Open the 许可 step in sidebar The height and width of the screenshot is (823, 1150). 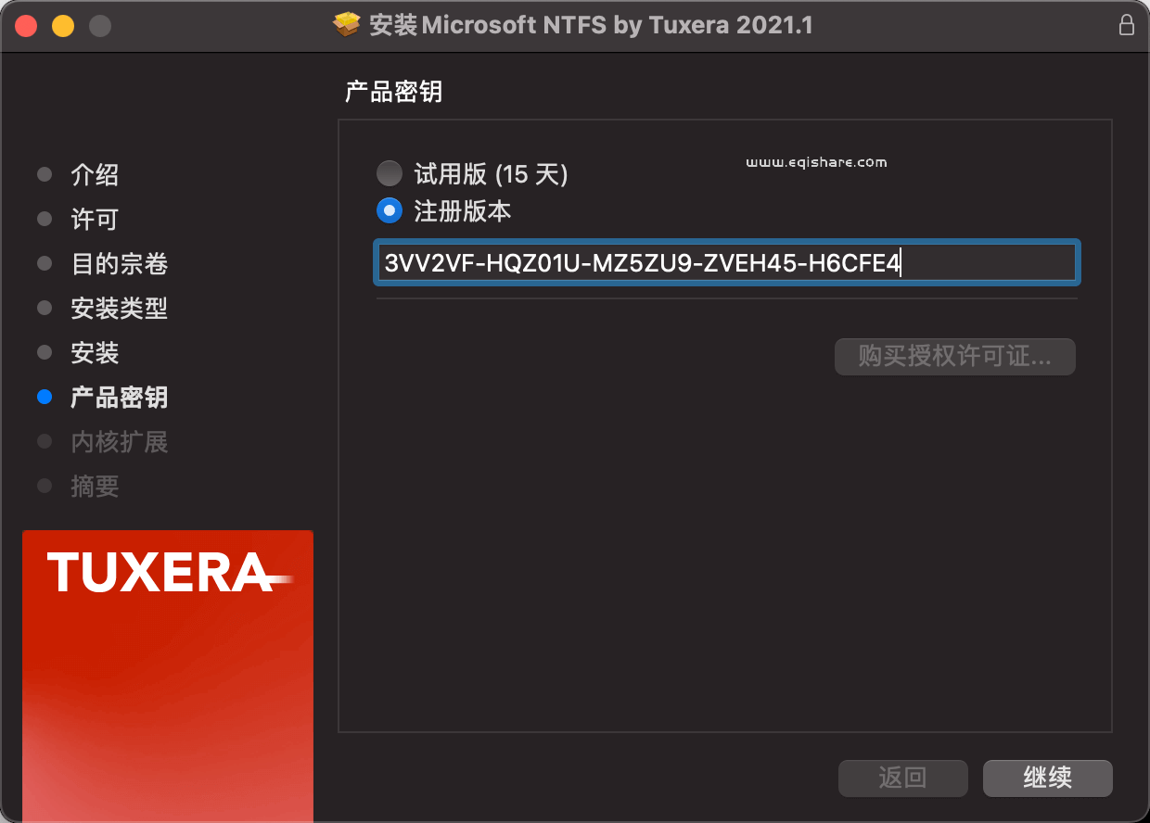pyautogui.click(x=95, y=219)
